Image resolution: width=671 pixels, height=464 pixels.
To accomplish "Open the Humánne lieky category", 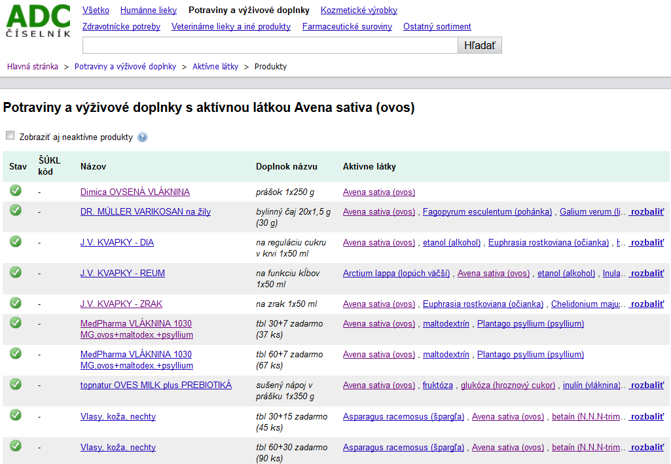I will (x=149, y=10).
